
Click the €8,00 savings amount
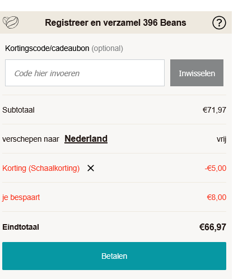217,197
